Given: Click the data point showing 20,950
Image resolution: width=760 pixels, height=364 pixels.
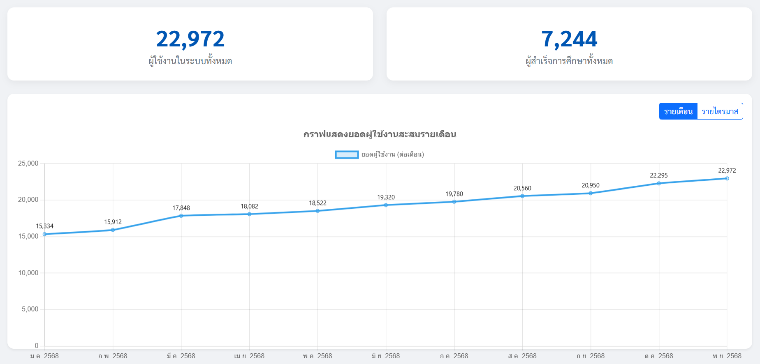Looking at the screenshot, I should point(591,193).
